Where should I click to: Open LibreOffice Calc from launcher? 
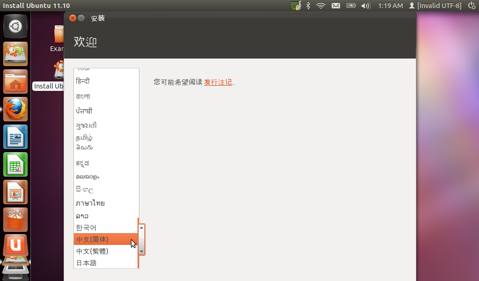pyautogui.click(x=15, y=164)
